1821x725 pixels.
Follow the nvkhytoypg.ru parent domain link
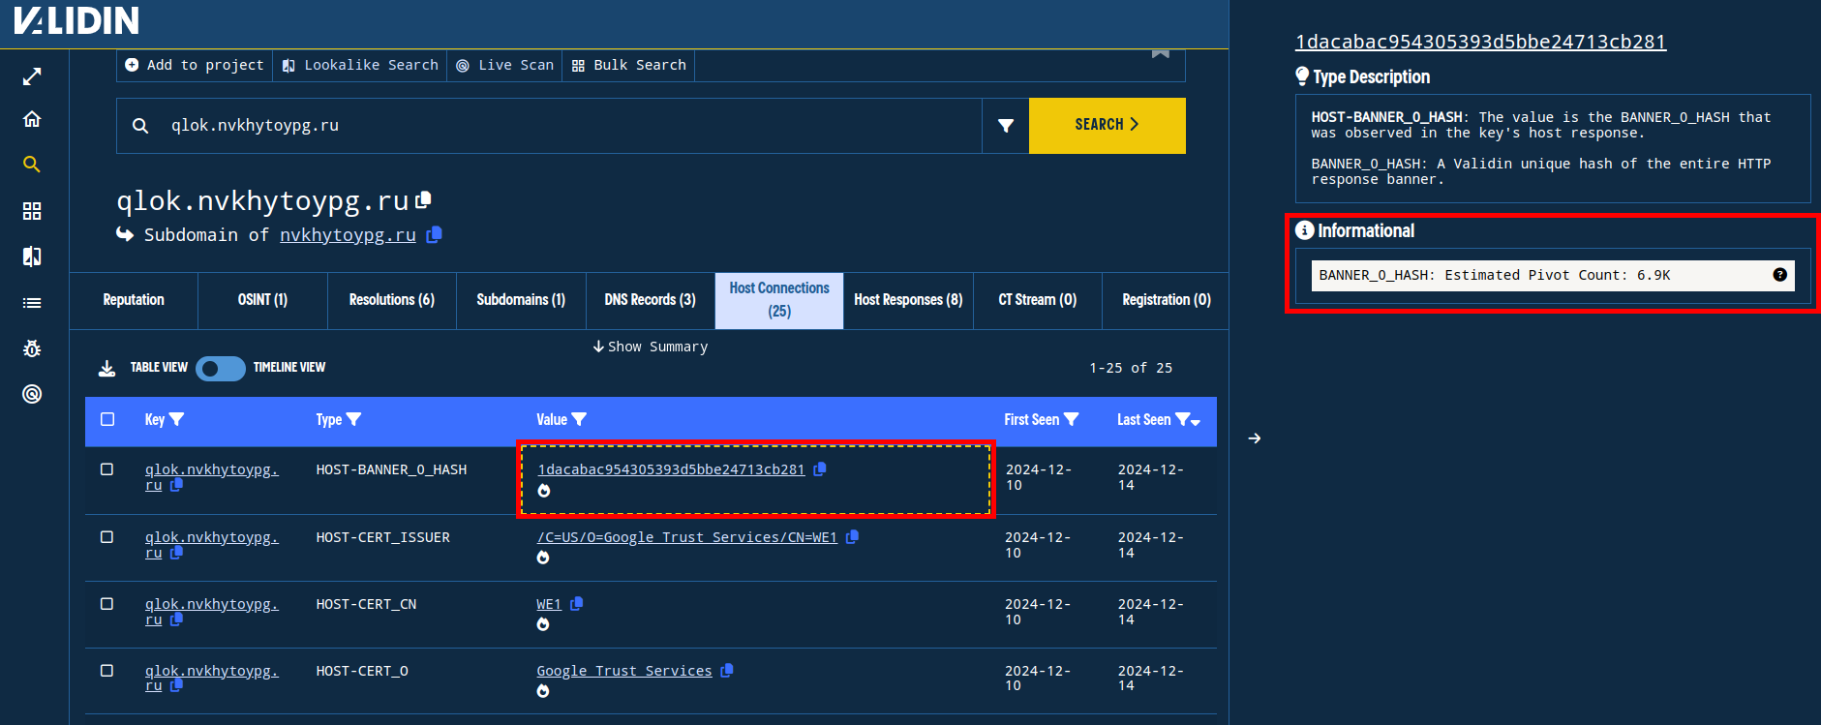(348, 235)
